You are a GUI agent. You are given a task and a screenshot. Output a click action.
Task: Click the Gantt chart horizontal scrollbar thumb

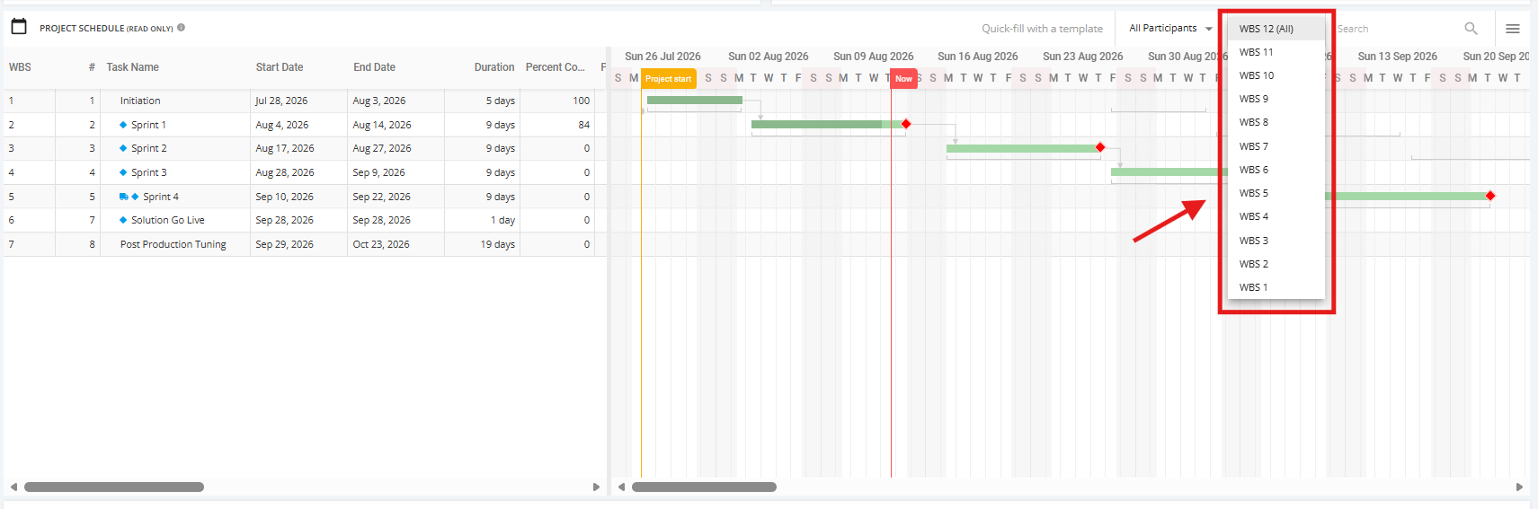[x=704, y=487]
